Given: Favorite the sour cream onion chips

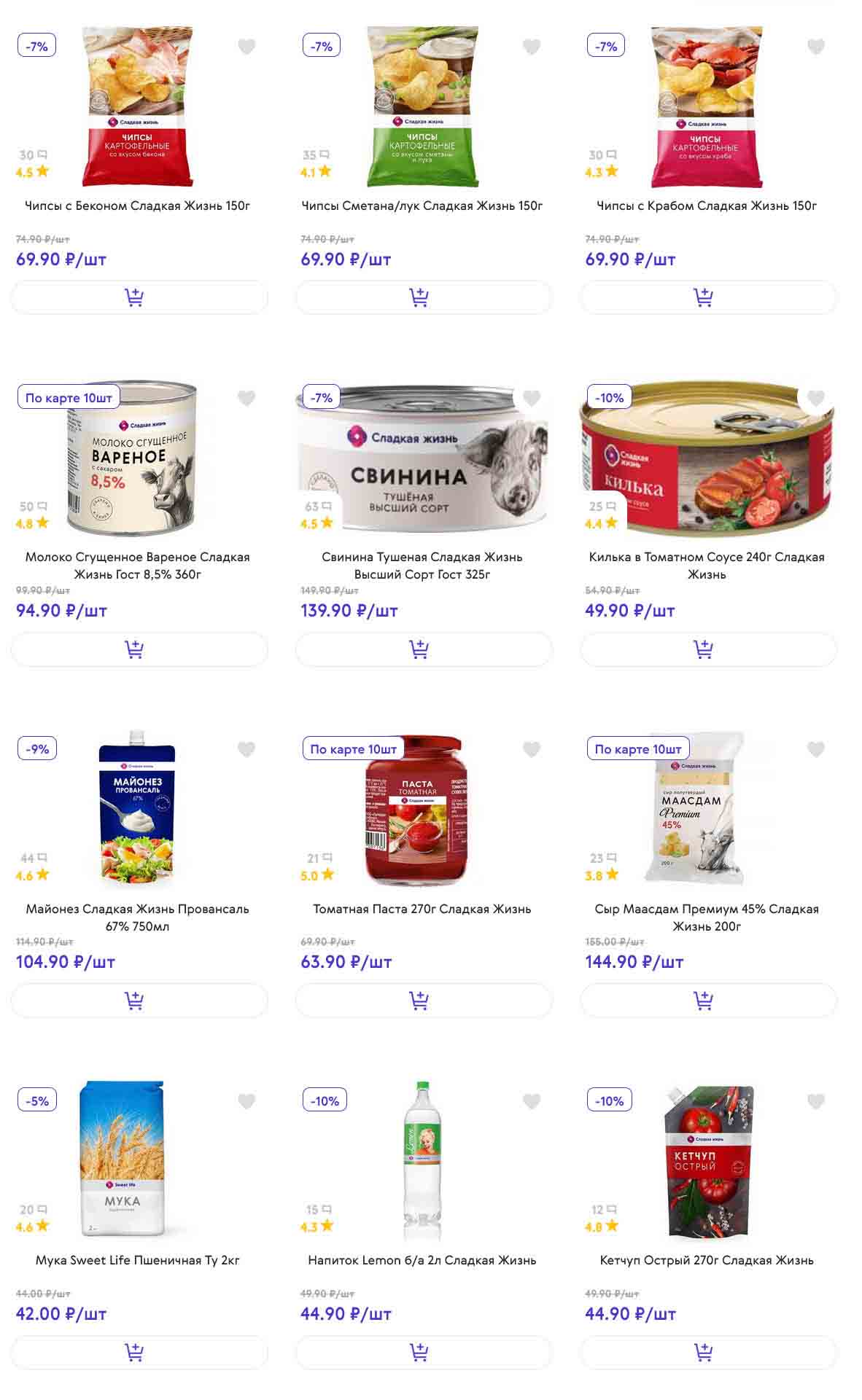Looking at the screenshot, I should point(532,47).
